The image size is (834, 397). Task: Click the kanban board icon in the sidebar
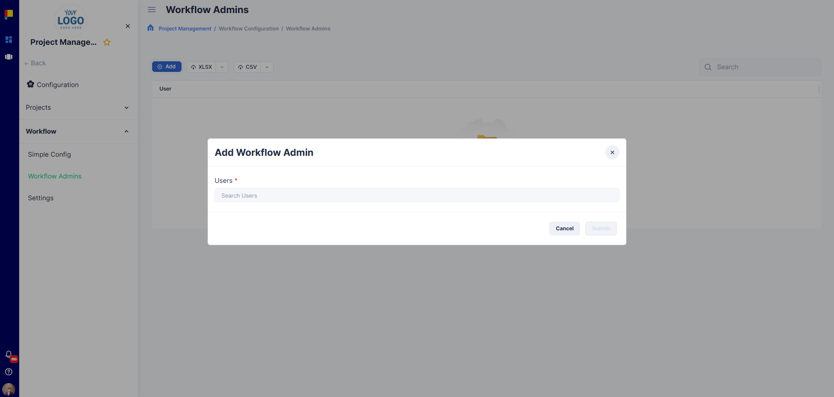[x=9, y=57]
